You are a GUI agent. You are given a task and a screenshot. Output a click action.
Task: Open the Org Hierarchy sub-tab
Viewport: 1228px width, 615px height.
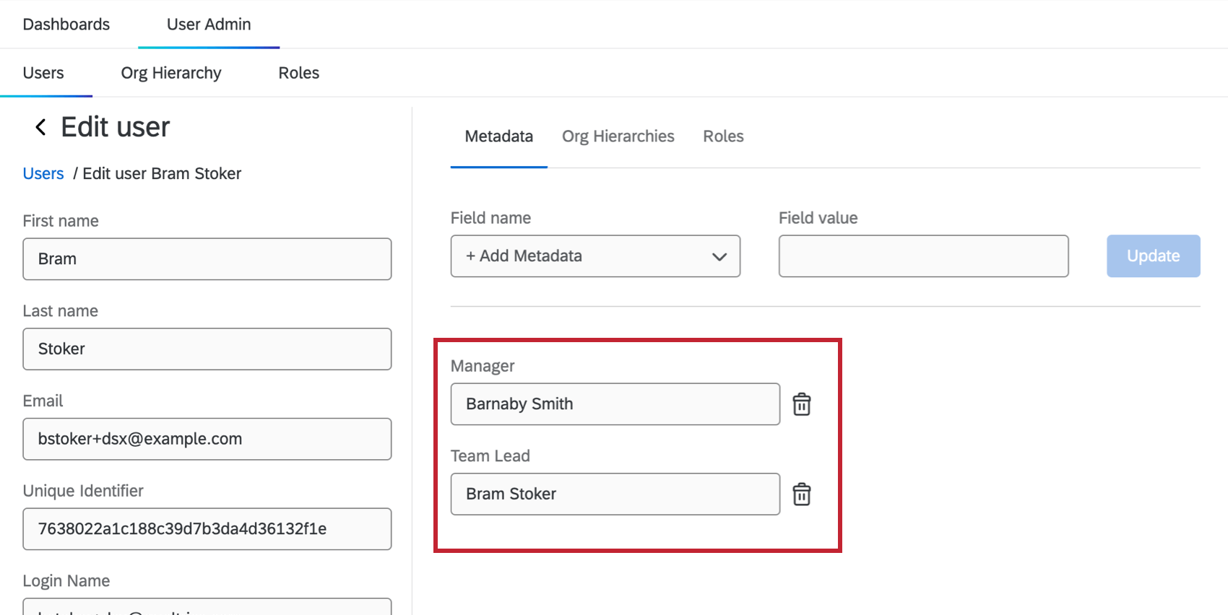(x=171, y=73)
